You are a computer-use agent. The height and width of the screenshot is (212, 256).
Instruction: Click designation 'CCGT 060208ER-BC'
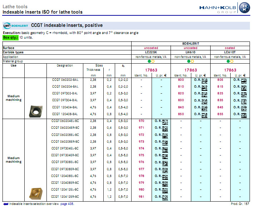(65, 142)
